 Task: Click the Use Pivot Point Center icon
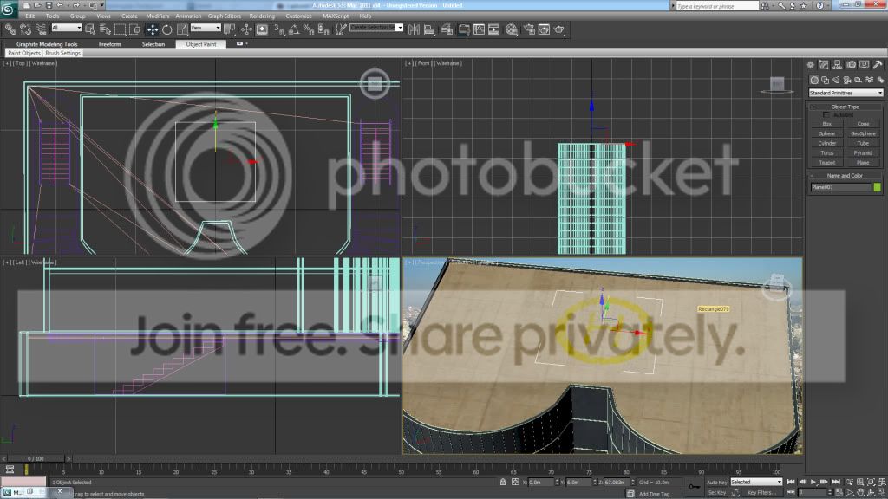tap(230, 29)
